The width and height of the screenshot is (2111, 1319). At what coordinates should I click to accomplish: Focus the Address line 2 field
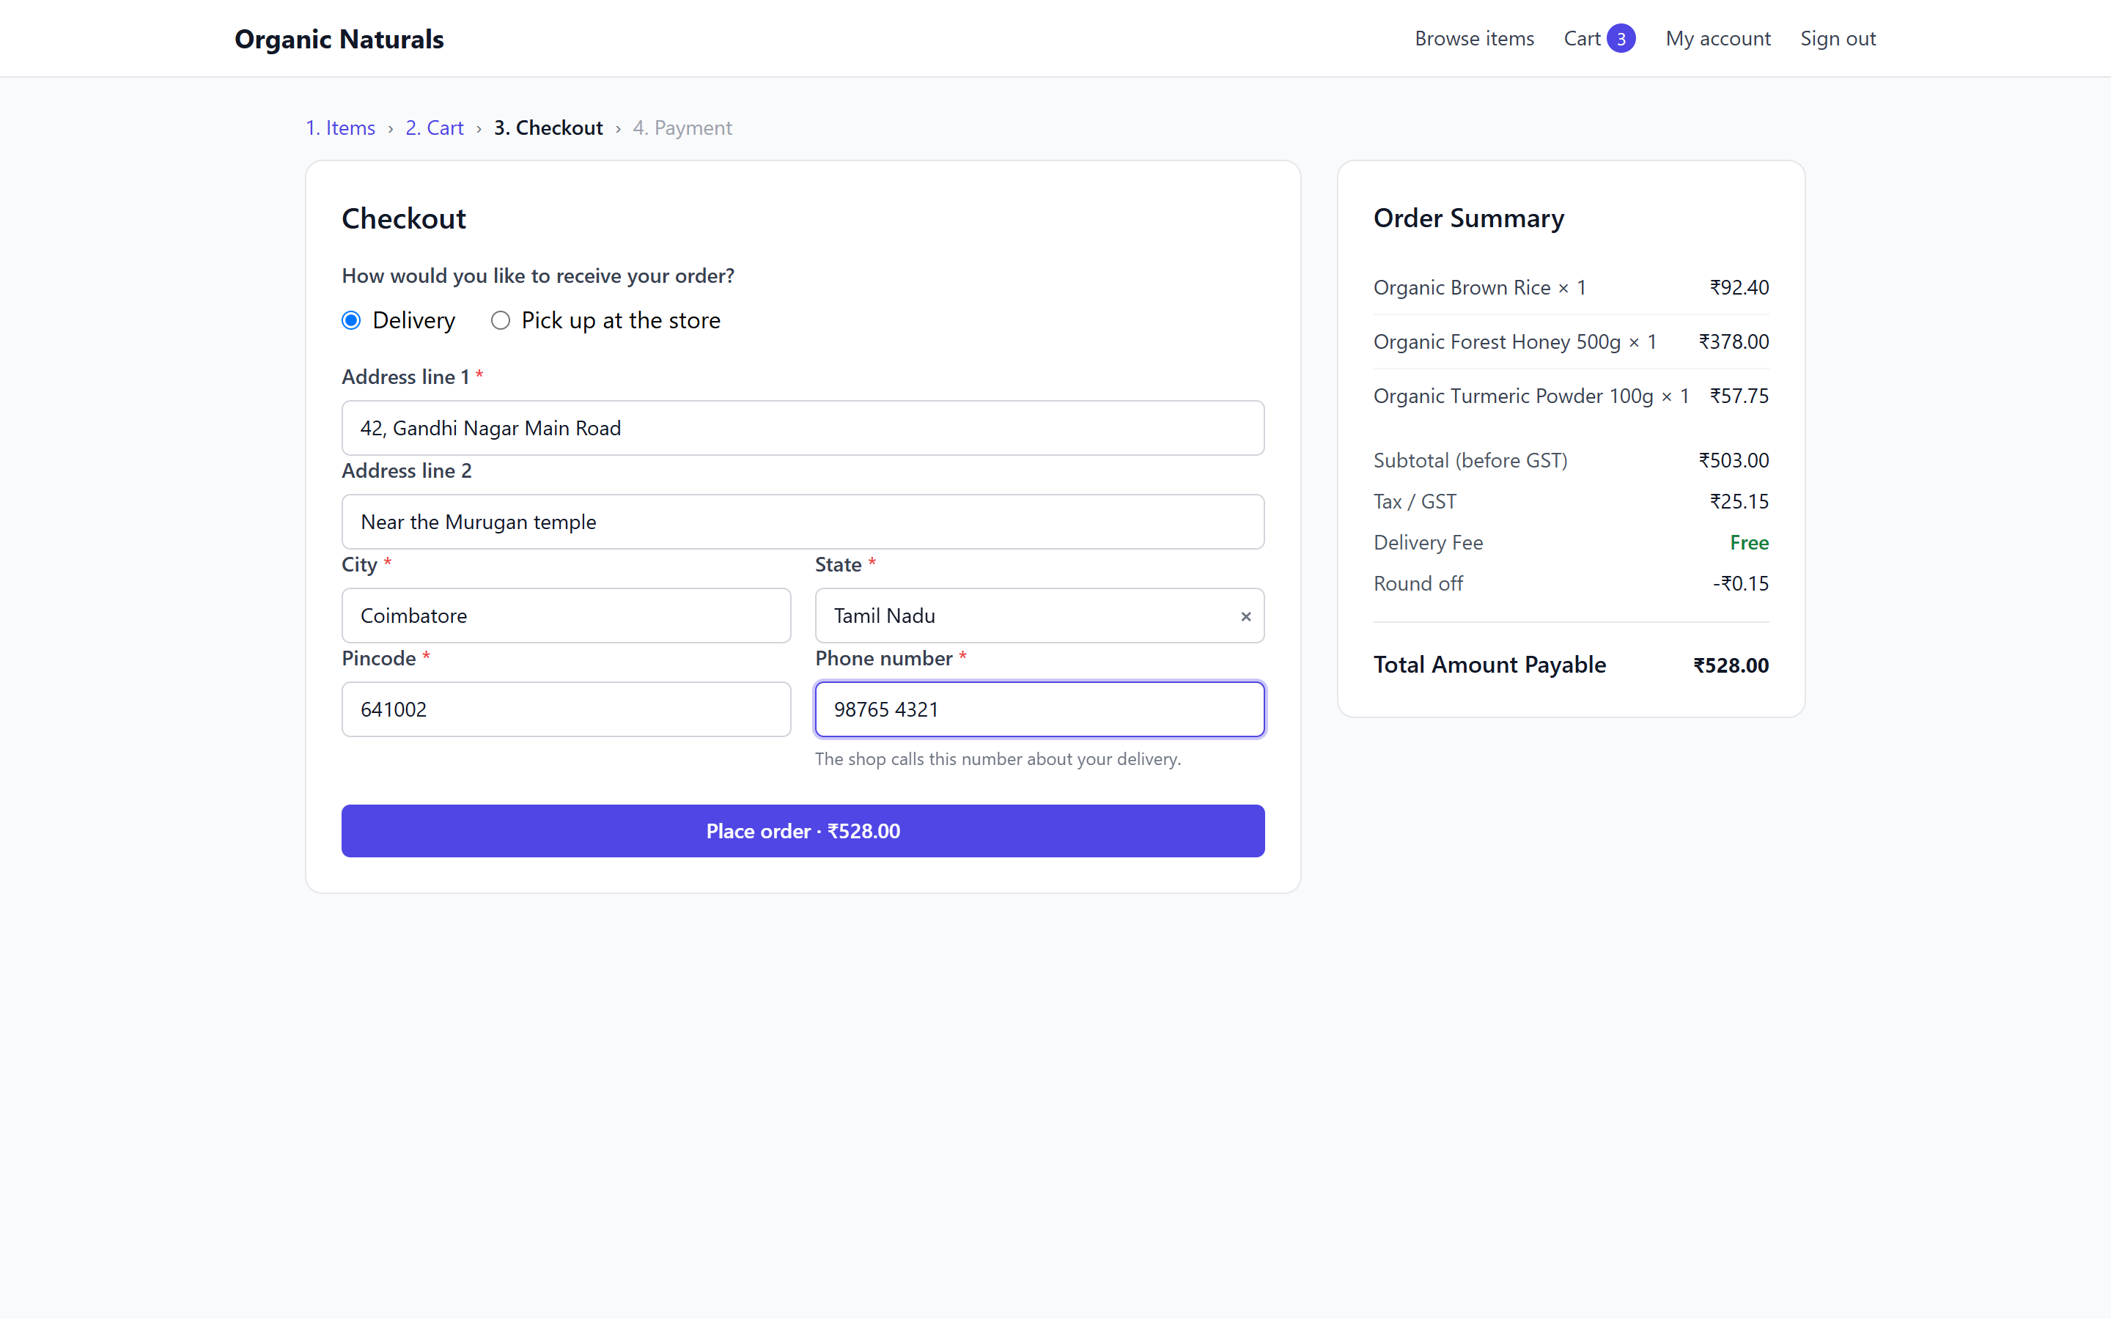coord(803,522)
